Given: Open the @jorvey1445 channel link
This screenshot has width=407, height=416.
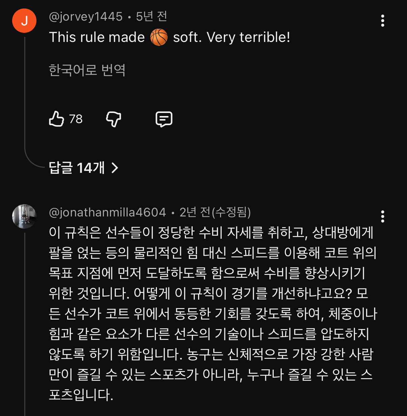Looking at the screenshot, I should [x=86, y=17].
